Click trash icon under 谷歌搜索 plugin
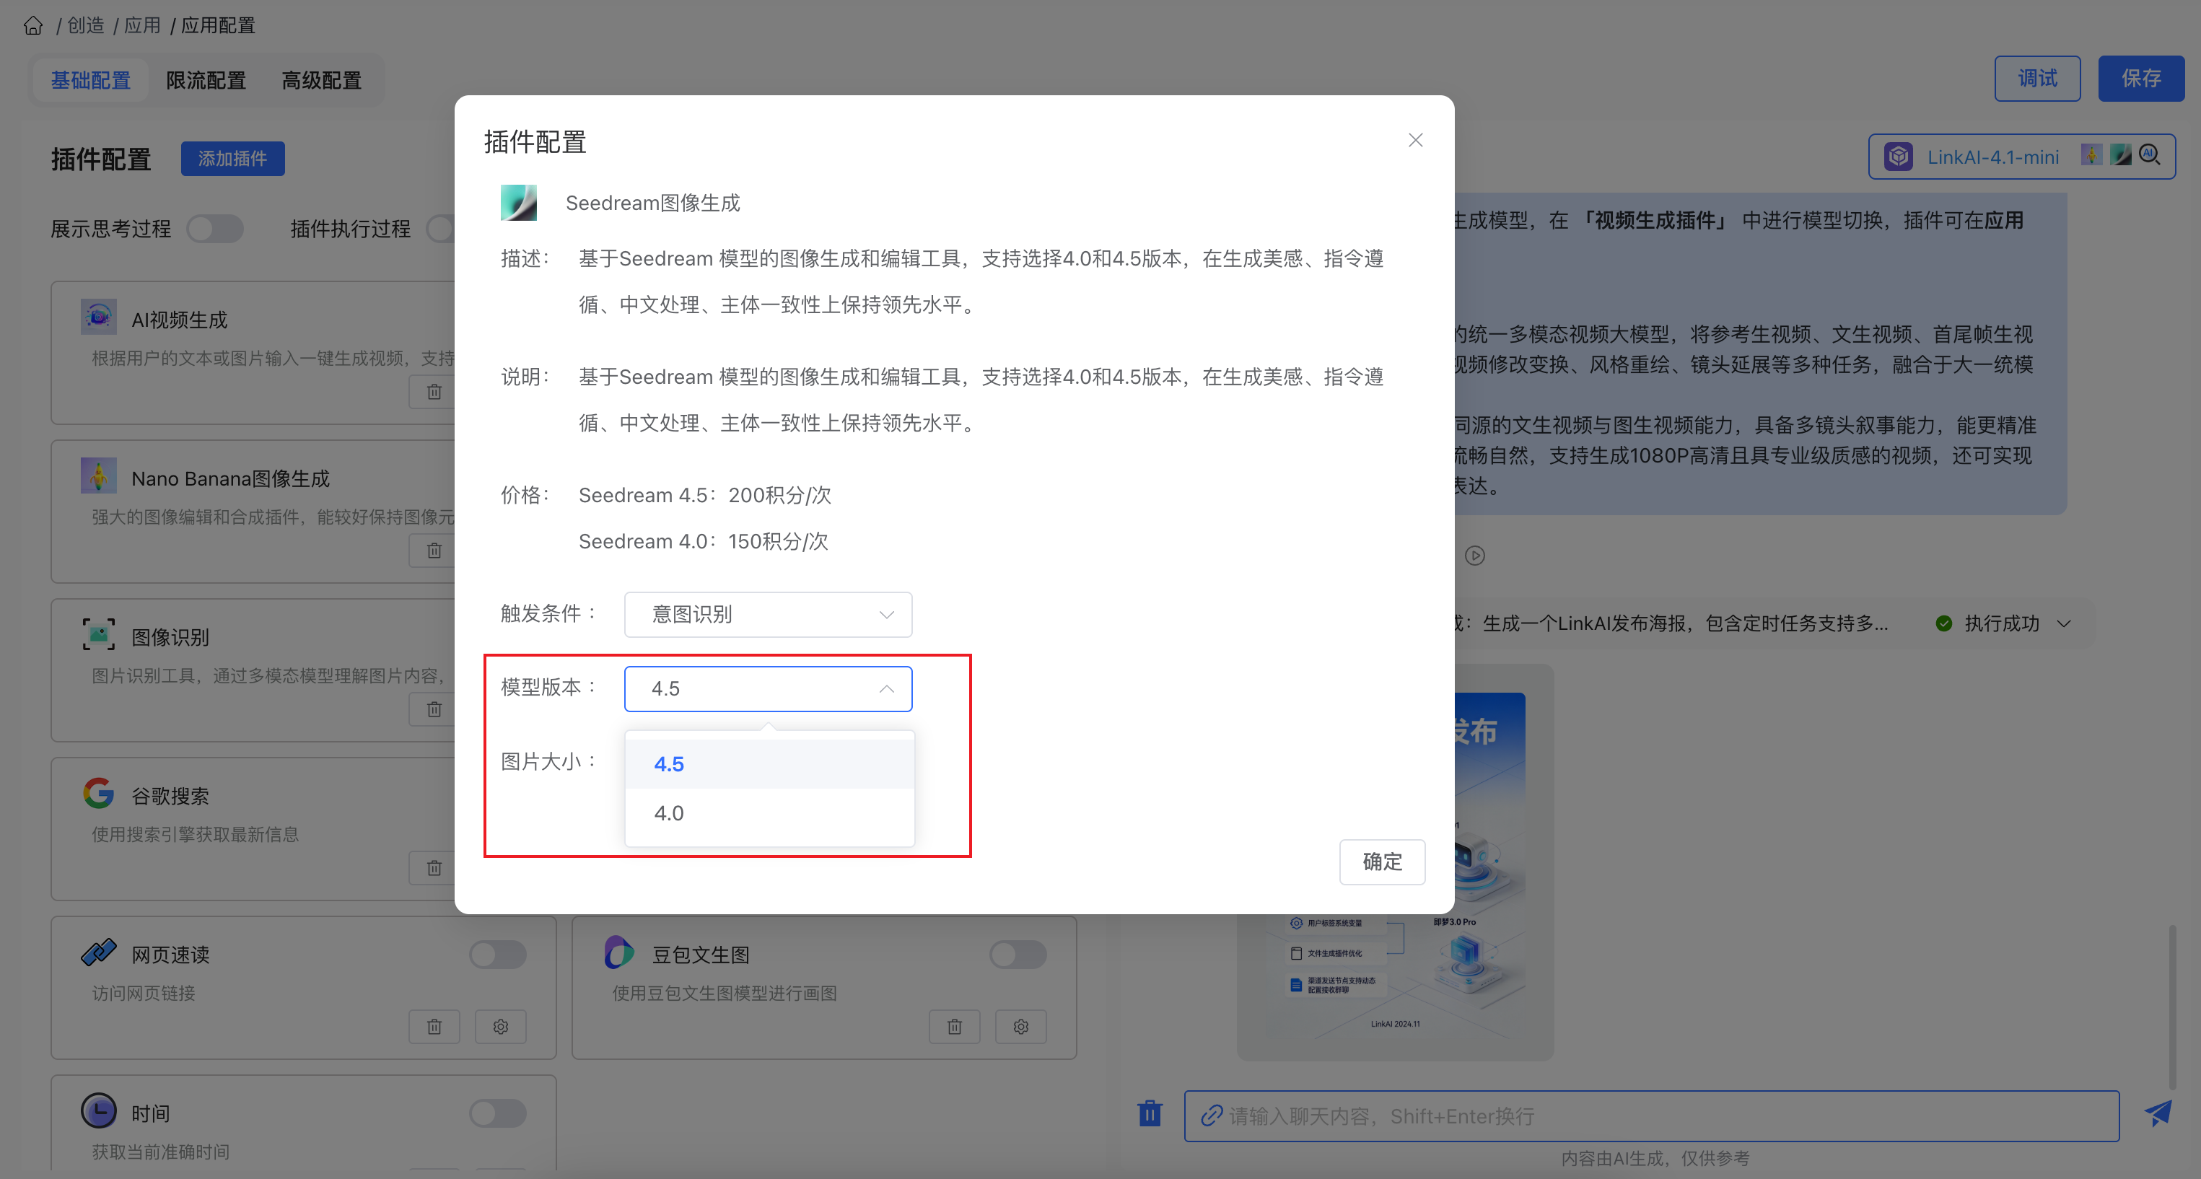Viewport: 2201px width, 1179px height. [434, 868]
